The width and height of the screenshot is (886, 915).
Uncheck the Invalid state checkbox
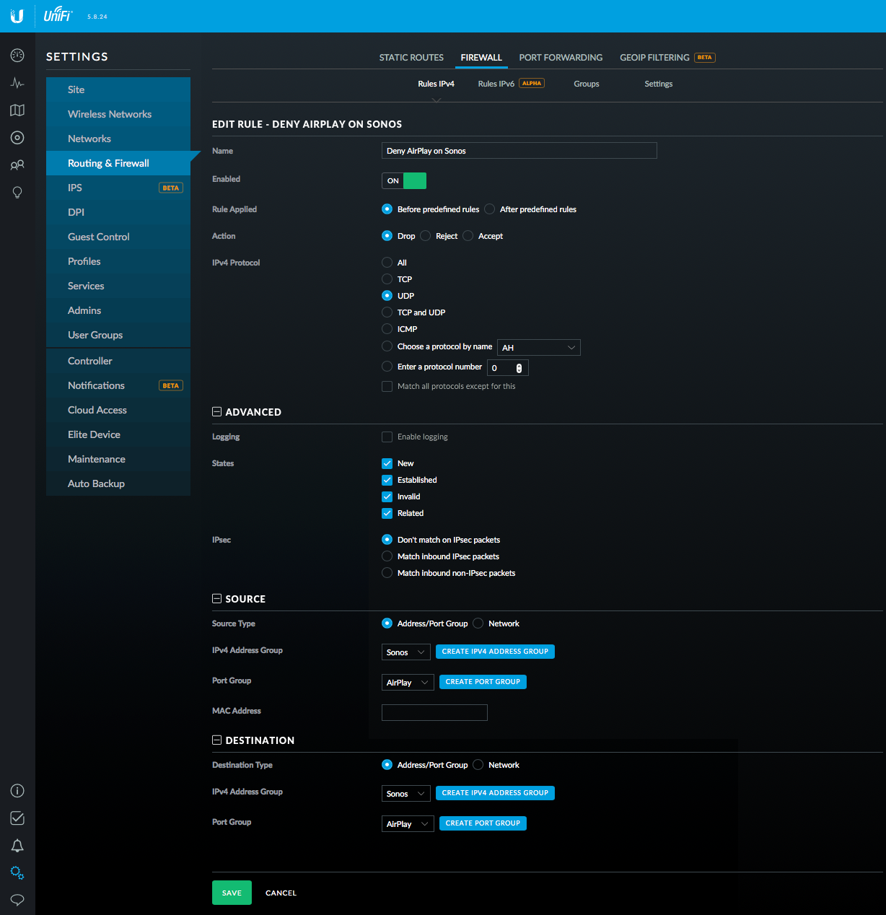(387, 496)
